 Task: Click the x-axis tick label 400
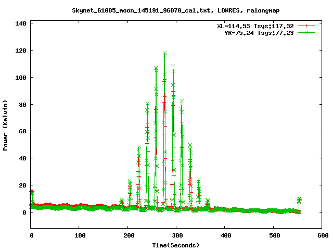(224, 236)
